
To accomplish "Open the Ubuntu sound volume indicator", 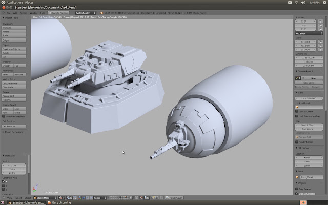I will 303,2.
